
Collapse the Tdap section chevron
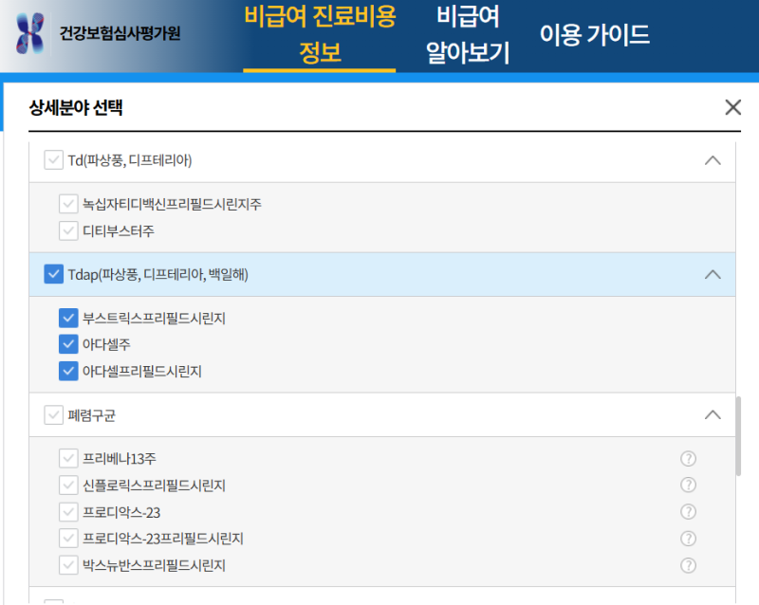713,274
